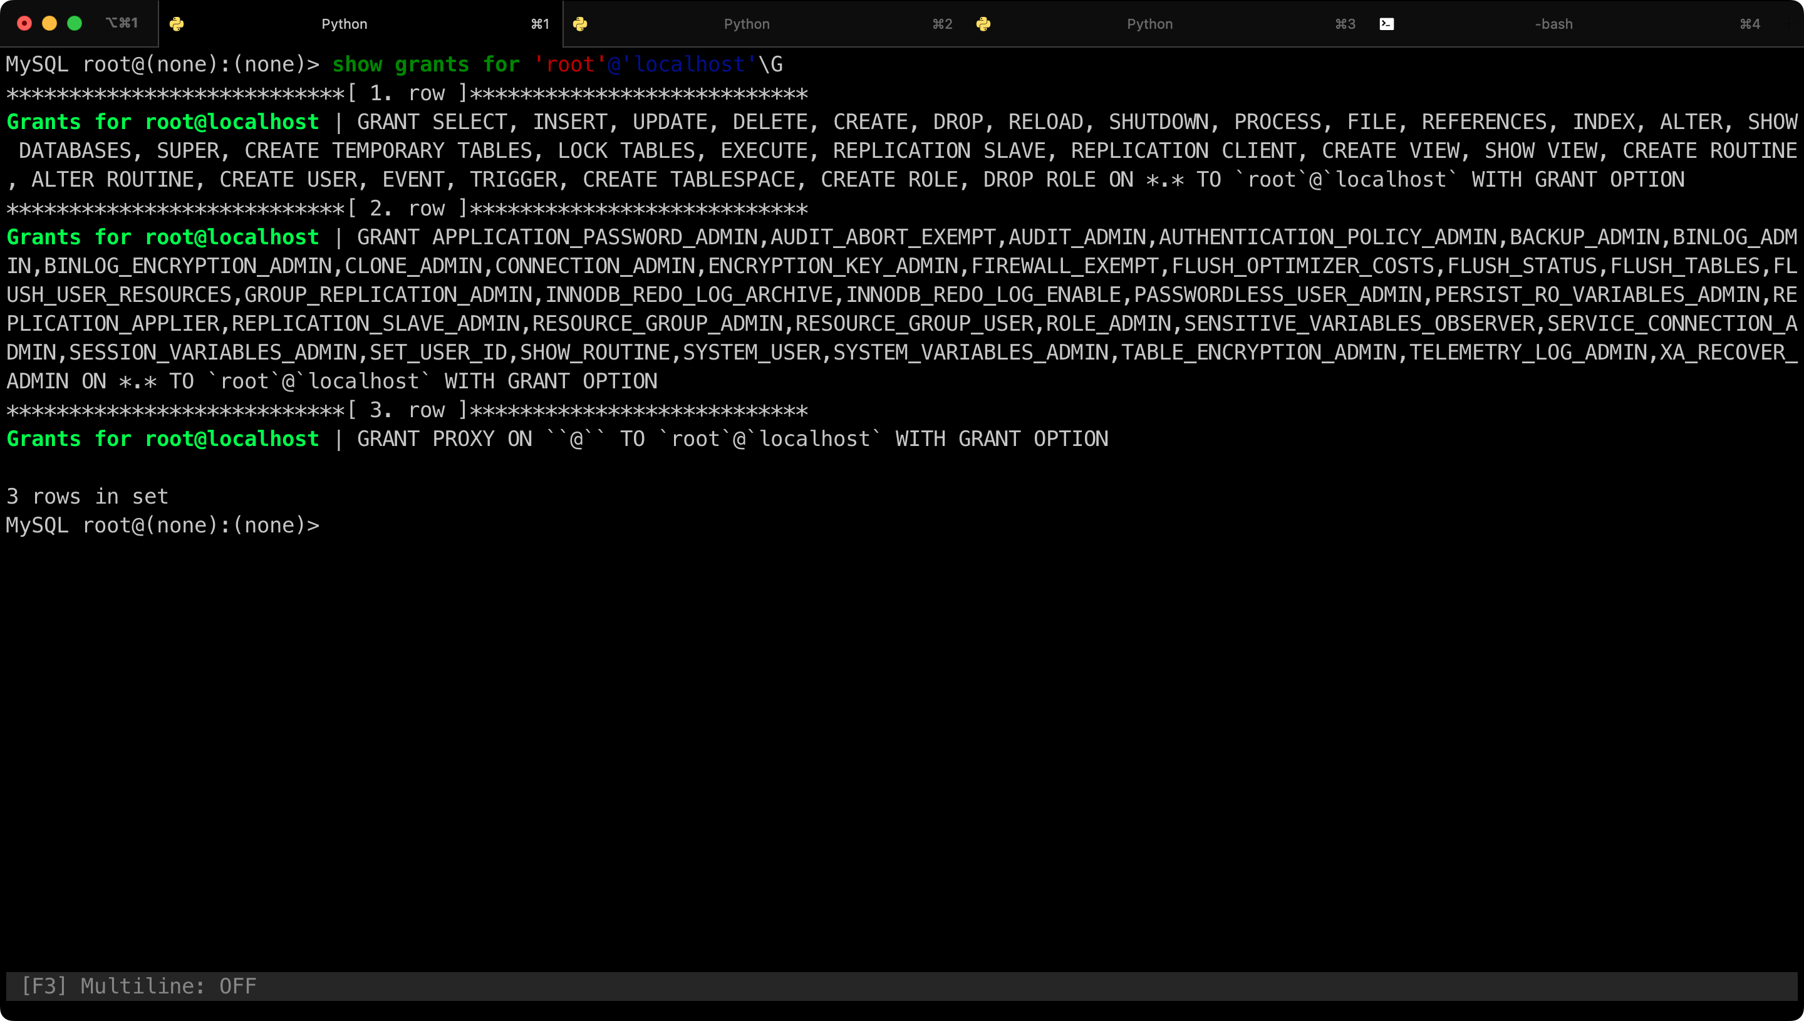Click the ⌥⌘1 window number indicator
The height and width of the screenshot is (1021, 1804).
tap(122, 23)
